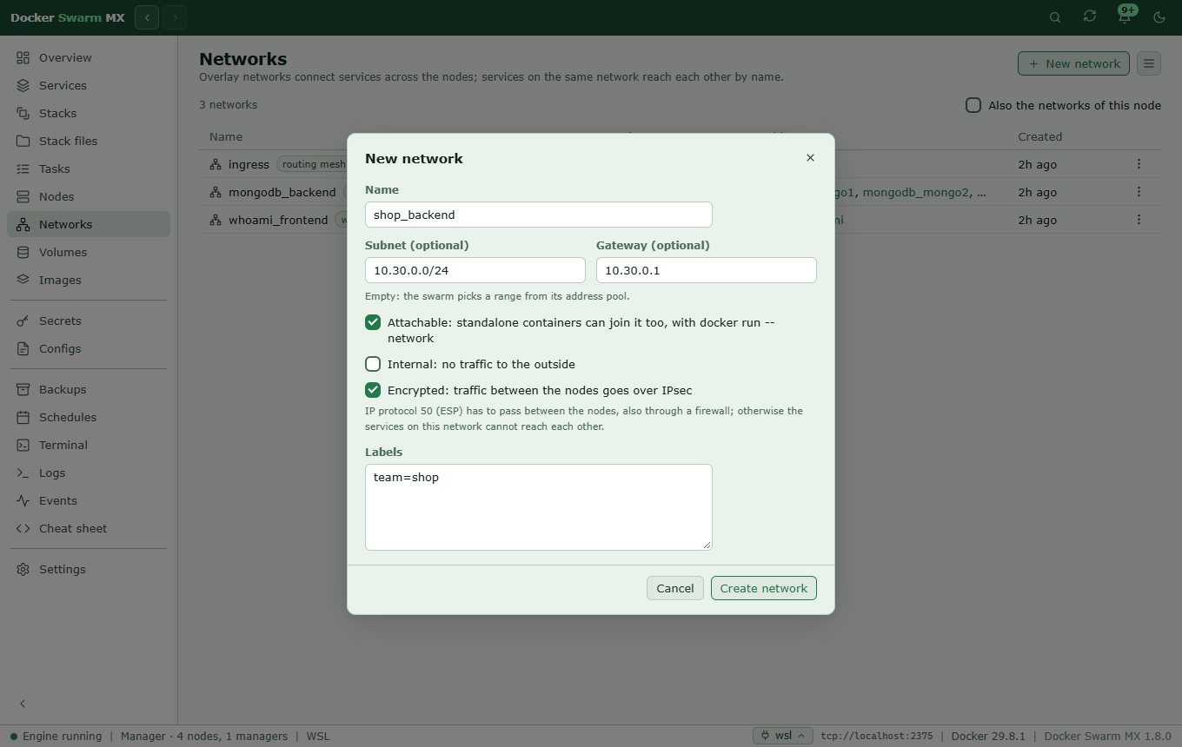
Task: Click the Create network button
Action: point(764,588)
